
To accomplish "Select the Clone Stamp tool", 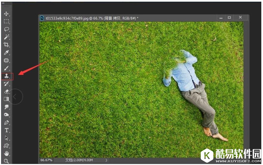I will 6,76.
